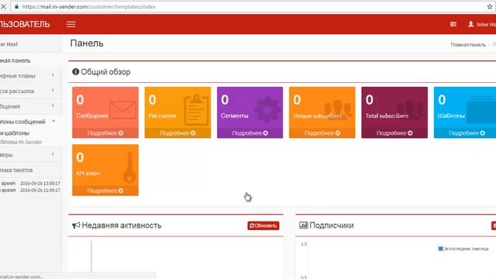Click the Главная панель breadcrumb link
Image resolution: width=496 pixels, height=279 pixels.
point(468,45)
